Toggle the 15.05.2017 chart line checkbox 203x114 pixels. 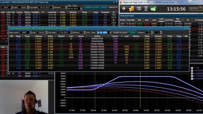point(192,76)
